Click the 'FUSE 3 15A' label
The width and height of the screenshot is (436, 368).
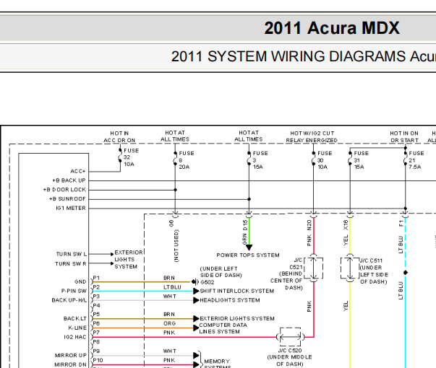[260, 160]
